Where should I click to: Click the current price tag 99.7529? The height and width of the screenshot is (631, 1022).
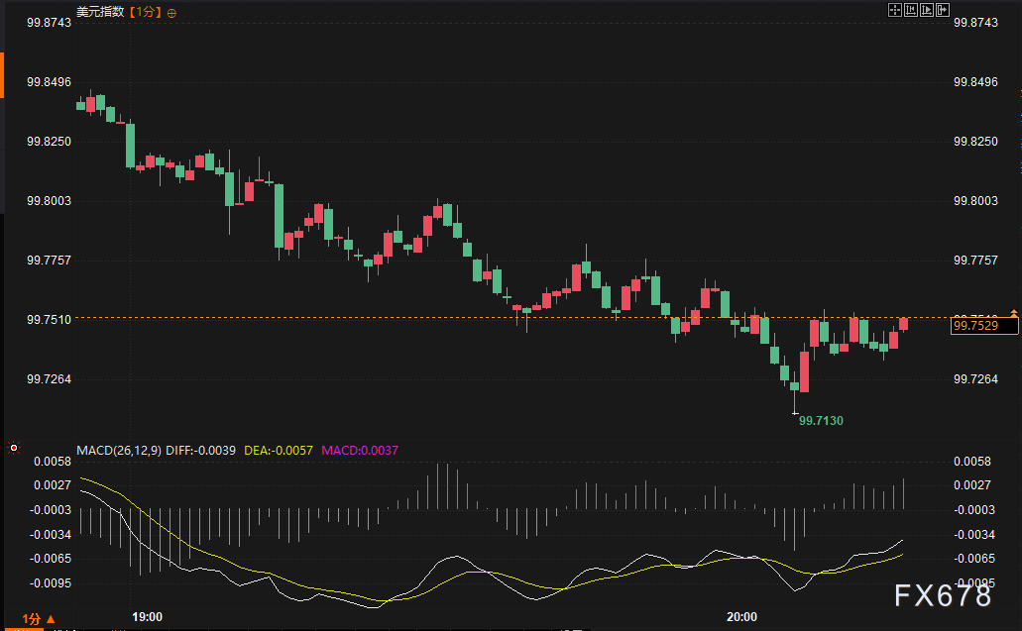pos(984,326)
